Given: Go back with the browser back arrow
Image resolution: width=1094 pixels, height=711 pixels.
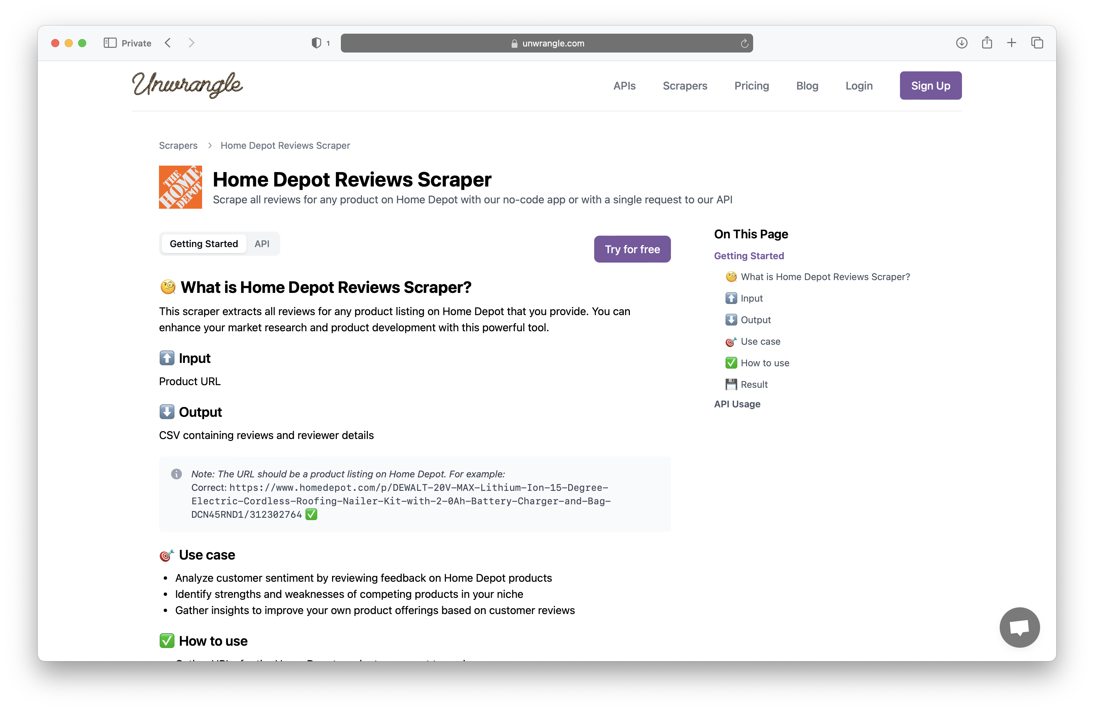Looking at the screenshot, I should click(168, 43).
